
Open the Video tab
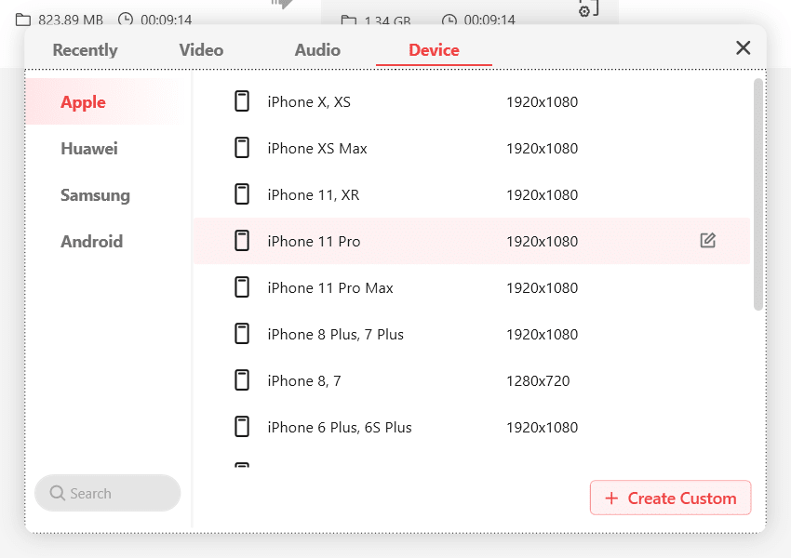(201, 50)
